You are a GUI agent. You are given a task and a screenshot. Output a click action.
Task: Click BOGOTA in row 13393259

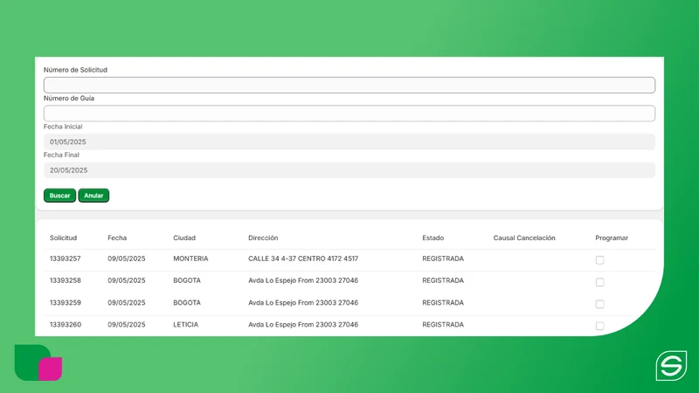[187, 302]
